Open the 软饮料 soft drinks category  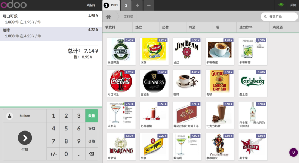tap(117, 27)
